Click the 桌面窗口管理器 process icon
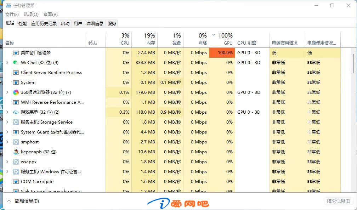357x210 pixels. [16, 53]
